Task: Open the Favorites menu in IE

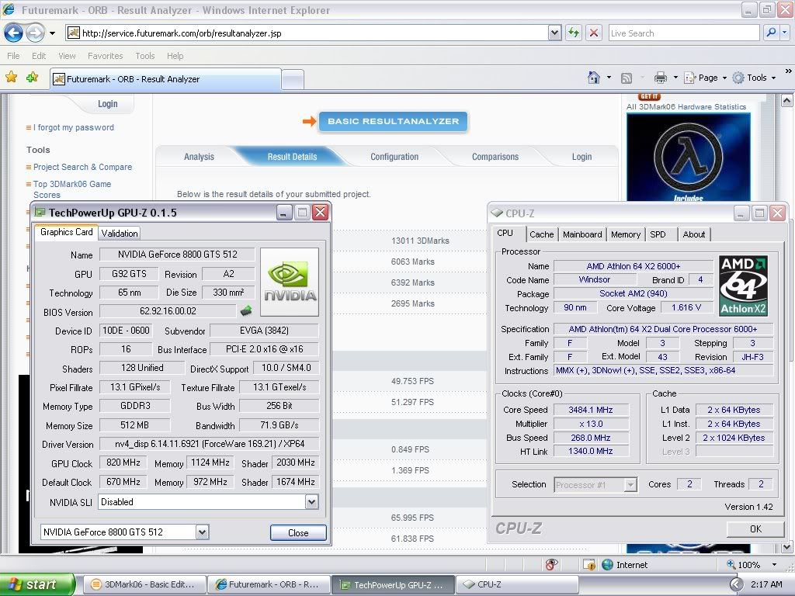Action: [105, 56]
